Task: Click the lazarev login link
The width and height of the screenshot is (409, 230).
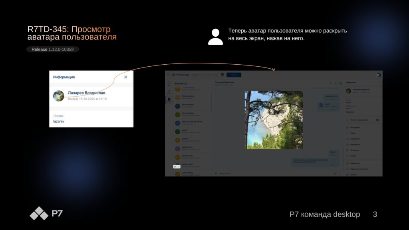Action: (x=59, y=121)
